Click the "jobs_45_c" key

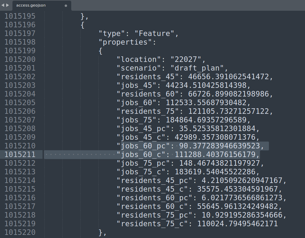tap(141, 137)
